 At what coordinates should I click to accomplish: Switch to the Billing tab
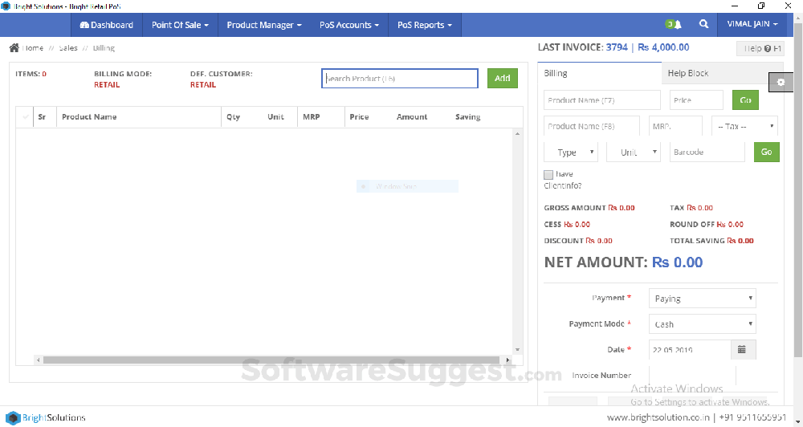click(x=599, y=73)
